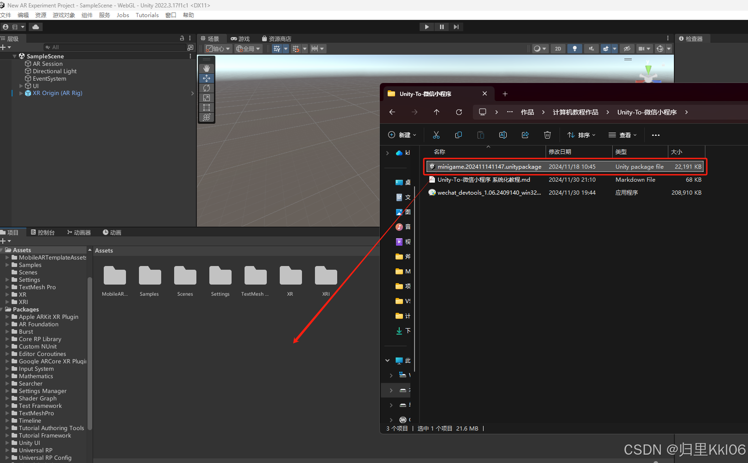
Task: Collapse SampleScene in Hierarchy
Action: click(x=15, y=56)
